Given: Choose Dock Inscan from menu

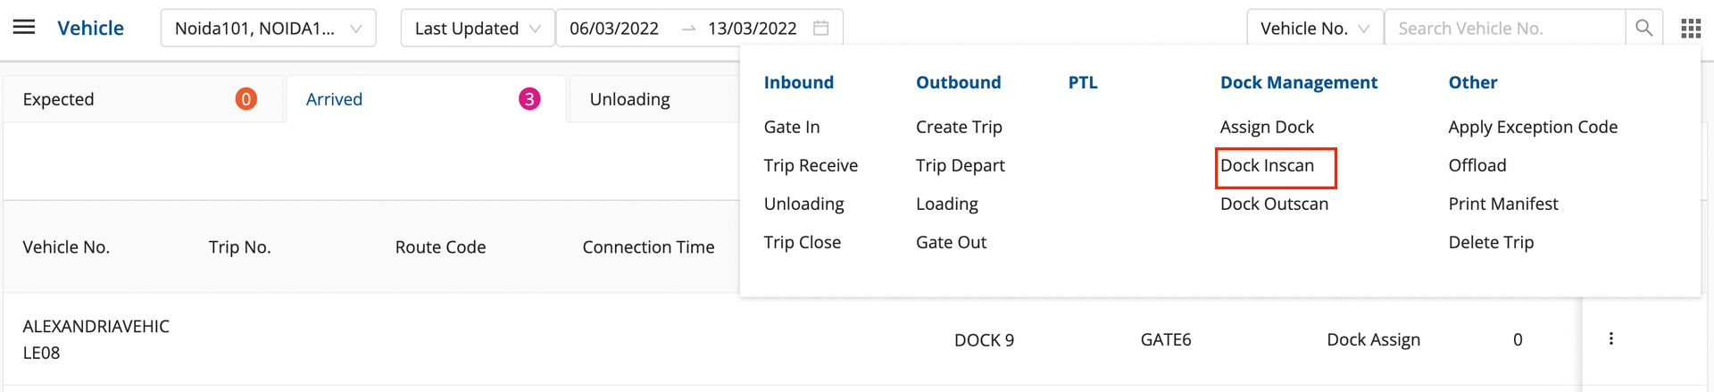Looking at the screenshot, I should (1267, 166).
